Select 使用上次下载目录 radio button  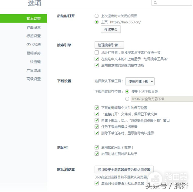tap(127, 91)
